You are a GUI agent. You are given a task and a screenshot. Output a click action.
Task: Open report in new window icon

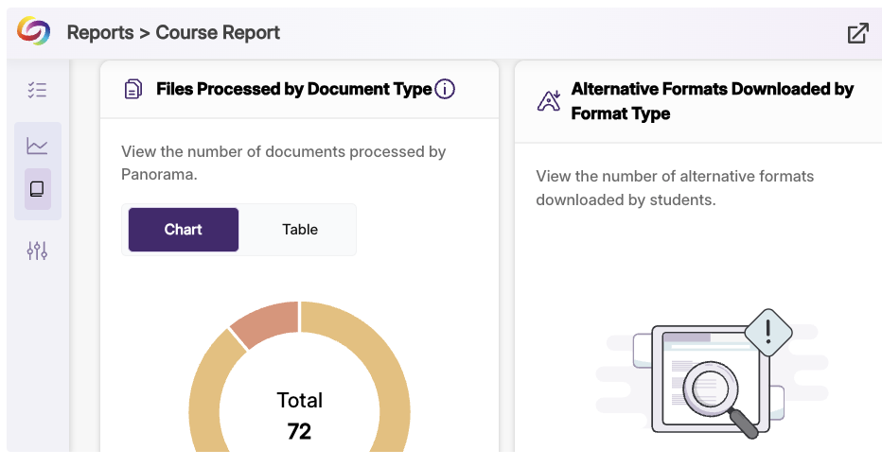857,33
